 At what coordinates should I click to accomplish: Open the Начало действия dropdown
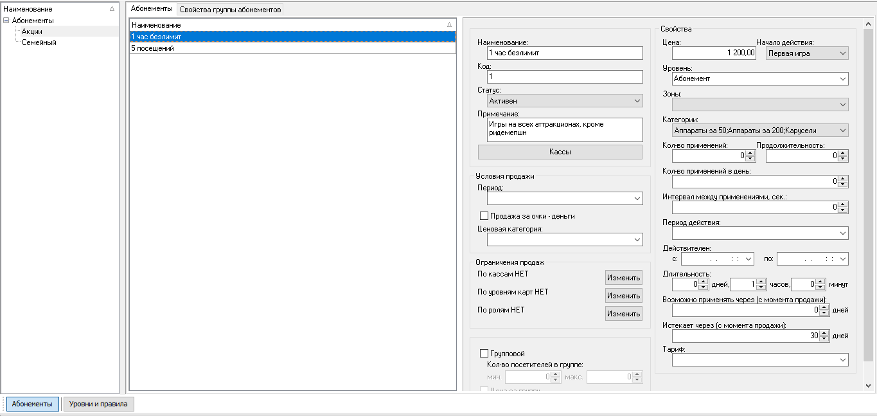808,53
